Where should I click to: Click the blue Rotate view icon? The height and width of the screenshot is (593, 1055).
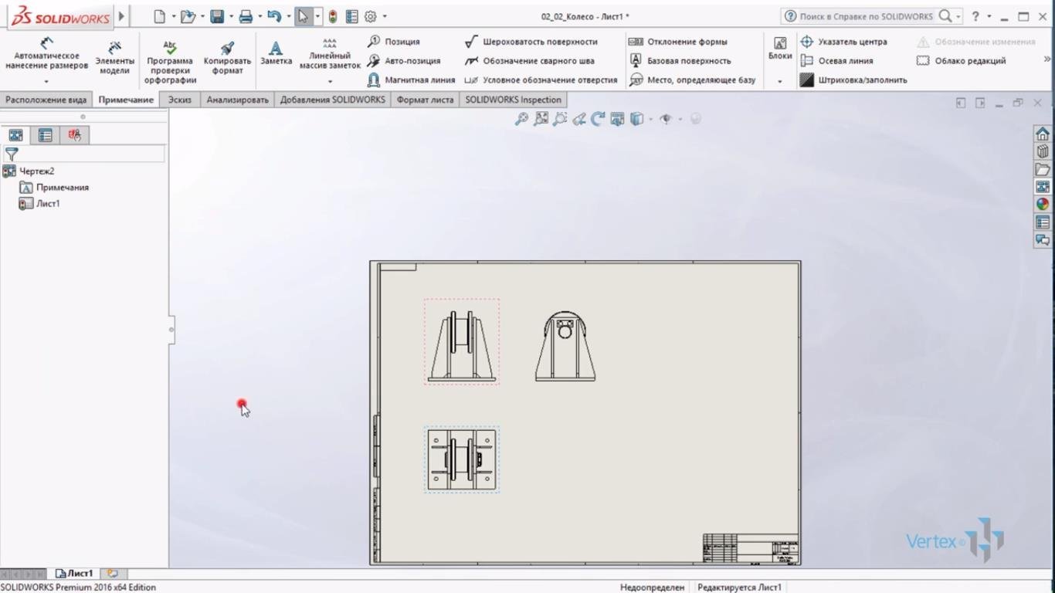coord(598,119)
